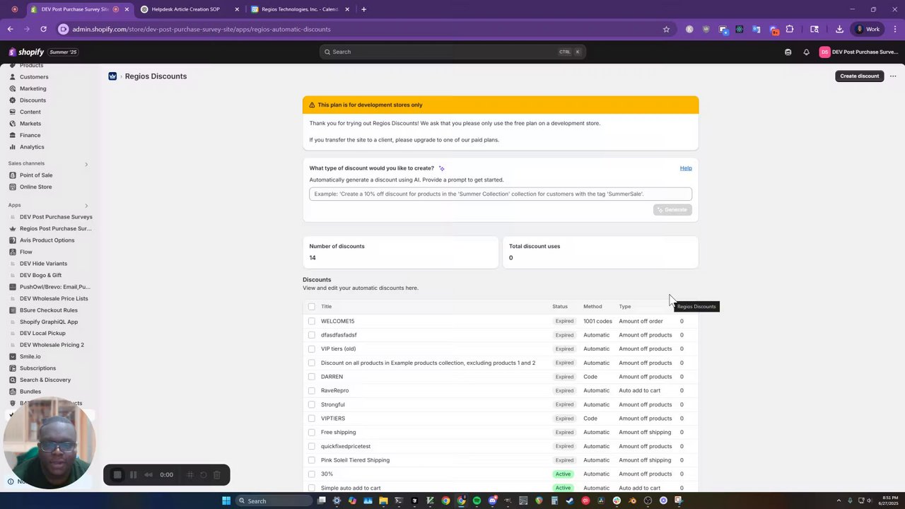This screenshot has height=509, width=905.
Task: Open the Shopify GraphiQL App
Action: (x=49, y=322)
